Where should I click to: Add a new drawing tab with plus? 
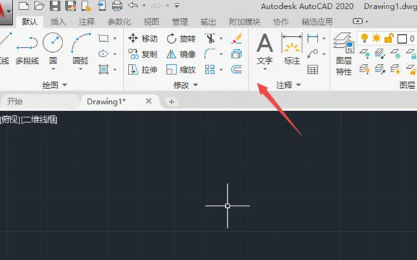point(171,101)
